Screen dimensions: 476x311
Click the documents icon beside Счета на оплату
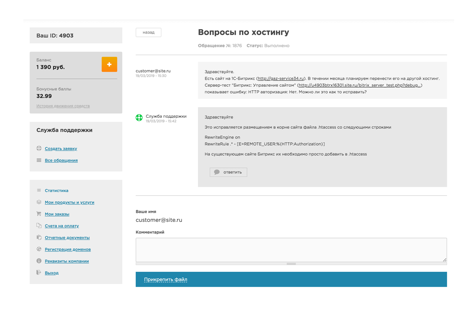click(x=39, y=226)
